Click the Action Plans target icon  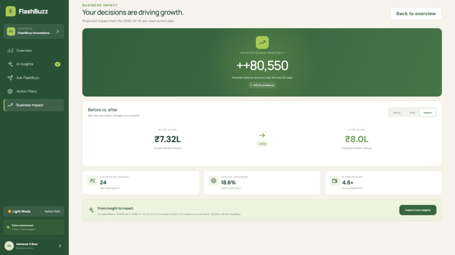(x=10, y=91)
